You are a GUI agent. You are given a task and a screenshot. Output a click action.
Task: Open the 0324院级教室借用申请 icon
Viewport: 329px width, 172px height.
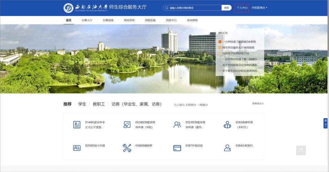[x=127, y=125]
